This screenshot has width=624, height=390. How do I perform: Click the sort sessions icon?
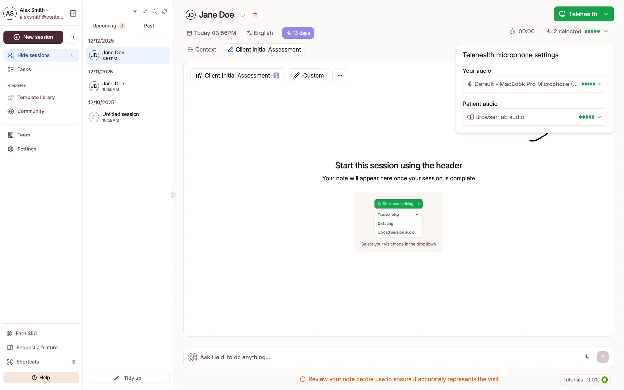coord(145,12)
